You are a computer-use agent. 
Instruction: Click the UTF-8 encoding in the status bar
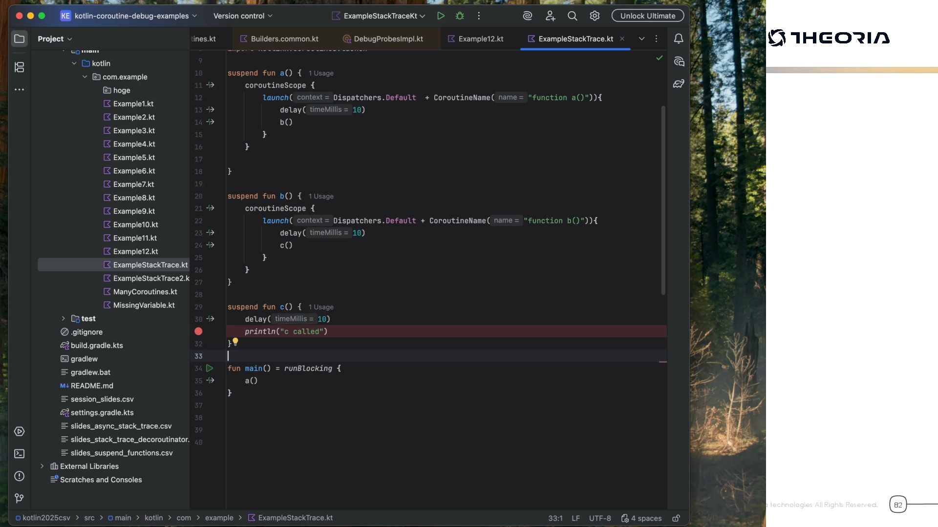pyautogui.click(x=599, y=518)
